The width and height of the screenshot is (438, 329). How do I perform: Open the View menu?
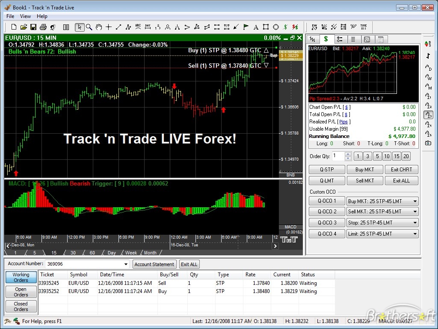[x=25, y=16]
